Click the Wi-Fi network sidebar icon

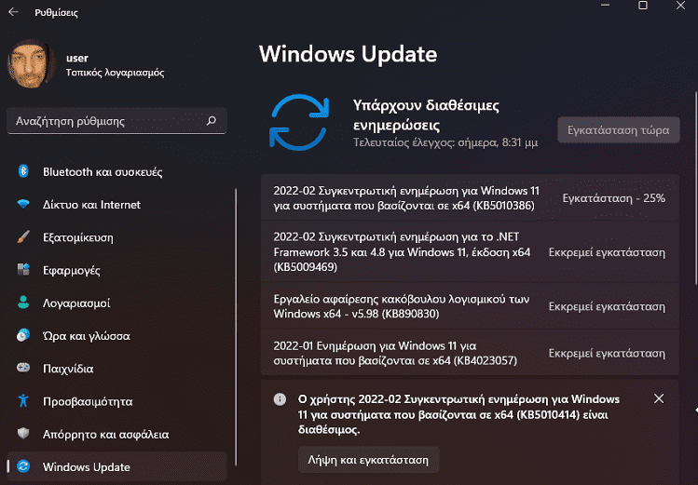23,204
